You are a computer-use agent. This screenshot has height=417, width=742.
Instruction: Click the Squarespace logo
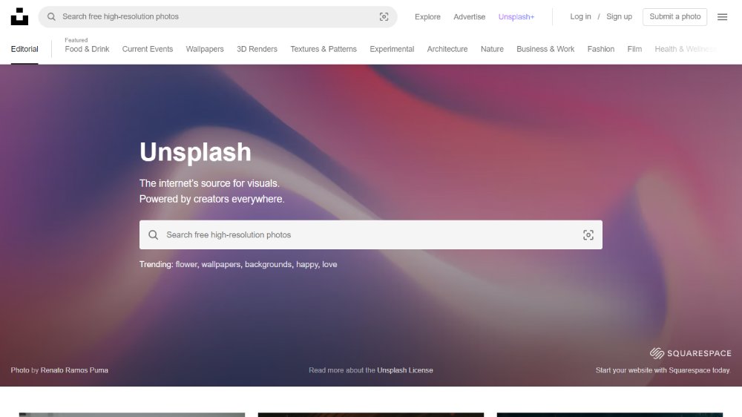coord(690,353)
